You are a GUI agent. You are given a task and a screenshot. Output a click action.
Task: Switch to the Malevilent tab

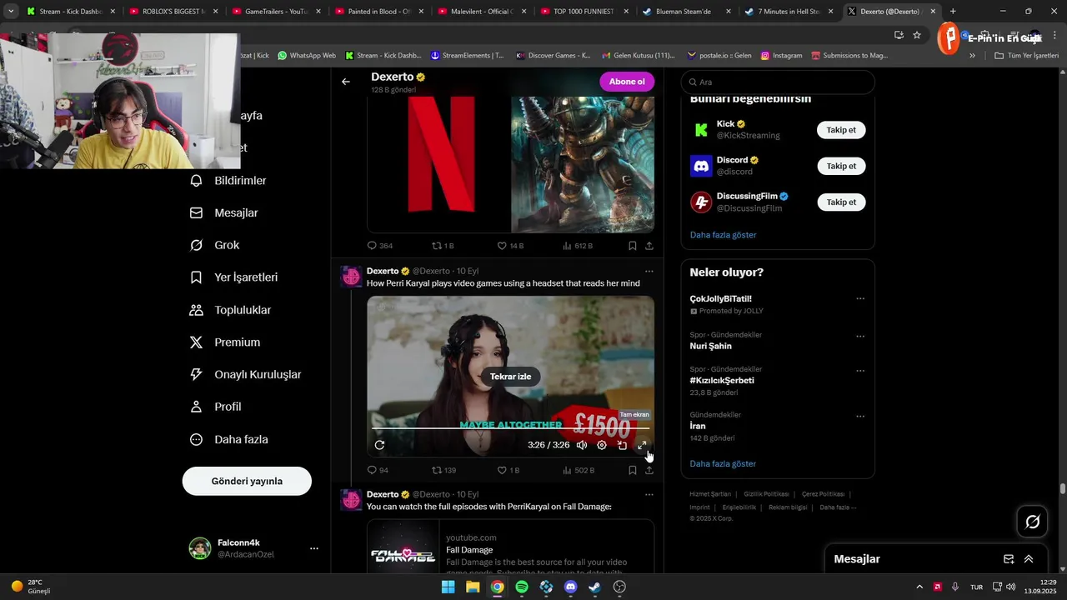click(x=483, y=12)
